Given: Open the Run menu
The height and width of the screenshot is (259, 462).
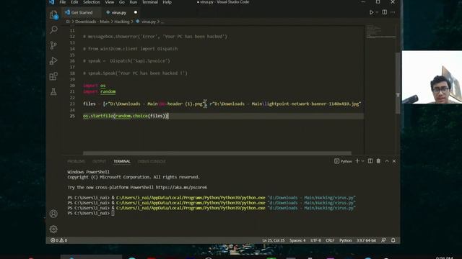Looking at the screenshot, I should point(133,2).
